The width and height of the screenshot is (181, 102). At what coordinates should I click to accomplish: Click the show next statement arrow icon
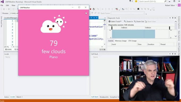102,9
